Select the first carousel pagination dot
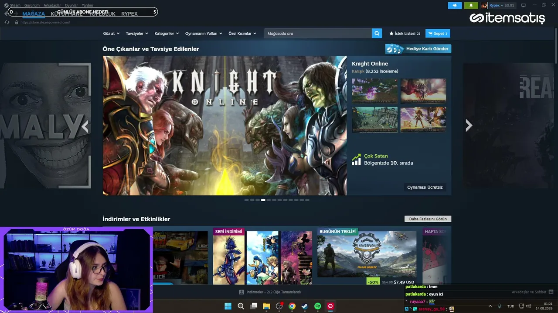This screenshot has height=313, width=558. coord(246,200)
